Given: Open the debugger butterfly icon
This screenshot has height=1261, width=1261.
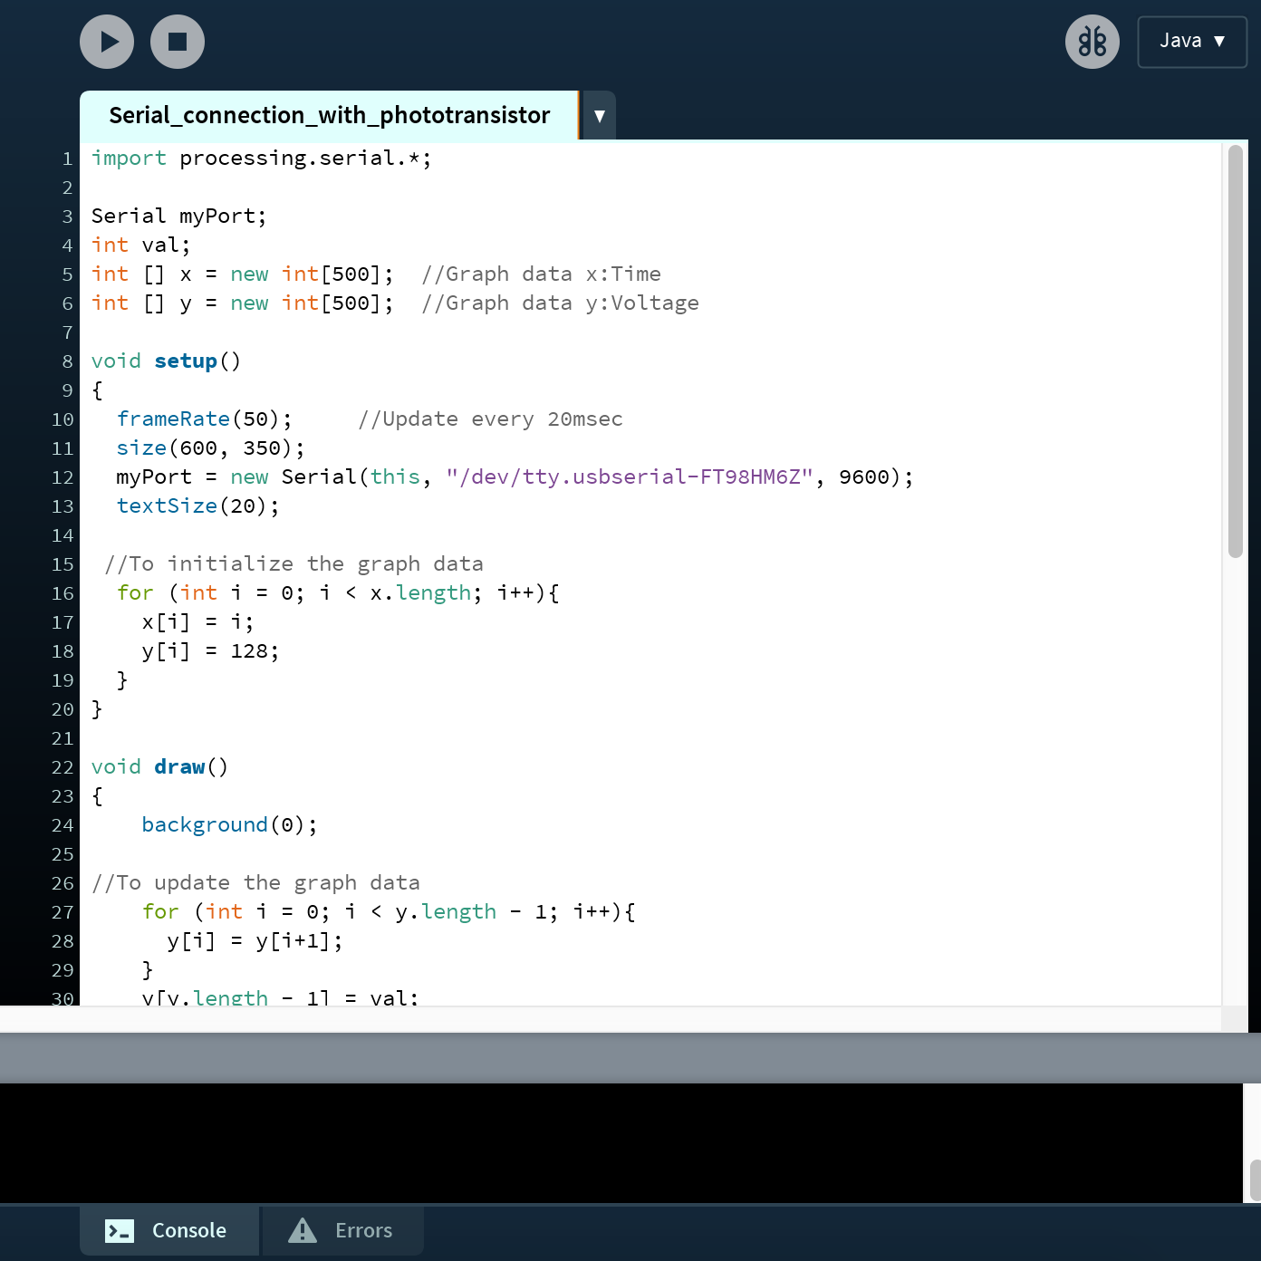Looking at the screenshot, I should [1093, 42].
